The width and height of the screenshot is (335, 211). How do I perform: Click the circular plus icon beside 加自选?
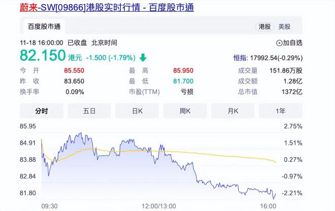279,43
